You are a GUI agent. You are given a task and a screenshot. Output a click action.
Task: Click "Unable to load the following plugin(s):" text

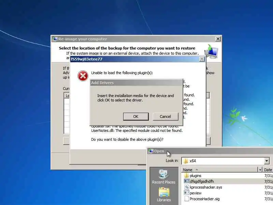(x=122, y=73)
